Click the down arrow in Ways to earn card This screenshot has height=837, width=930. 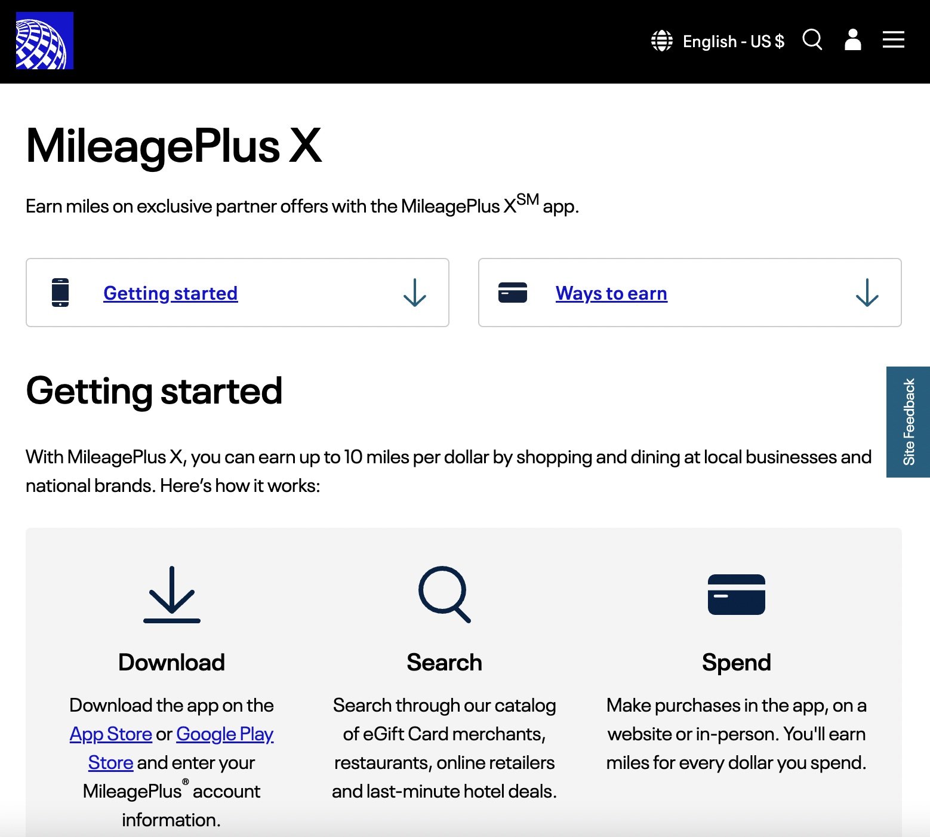tap(867, 293)
